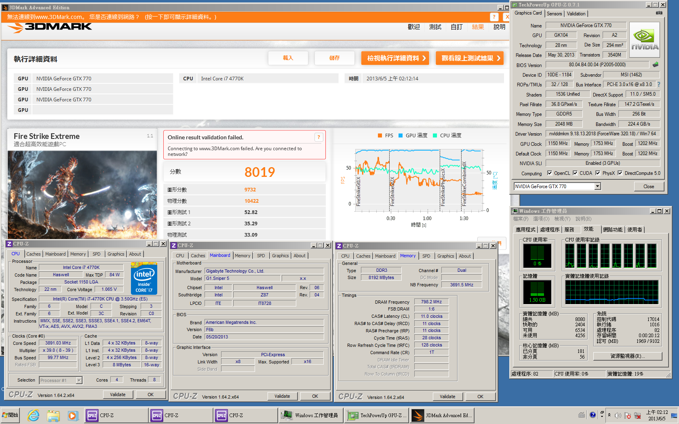Screen dimensions: 679x424
Task: Click the GPU-Z title bar icon
Action: [x=515, y=5]
